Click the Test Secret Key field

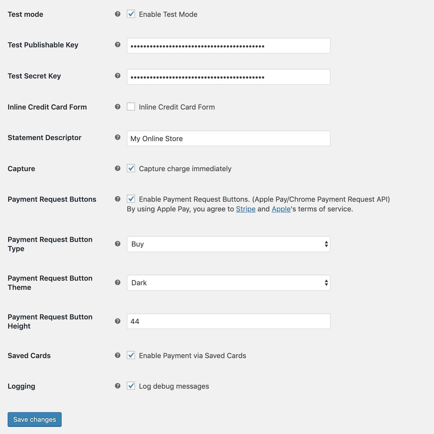click(x=228, y=77)
